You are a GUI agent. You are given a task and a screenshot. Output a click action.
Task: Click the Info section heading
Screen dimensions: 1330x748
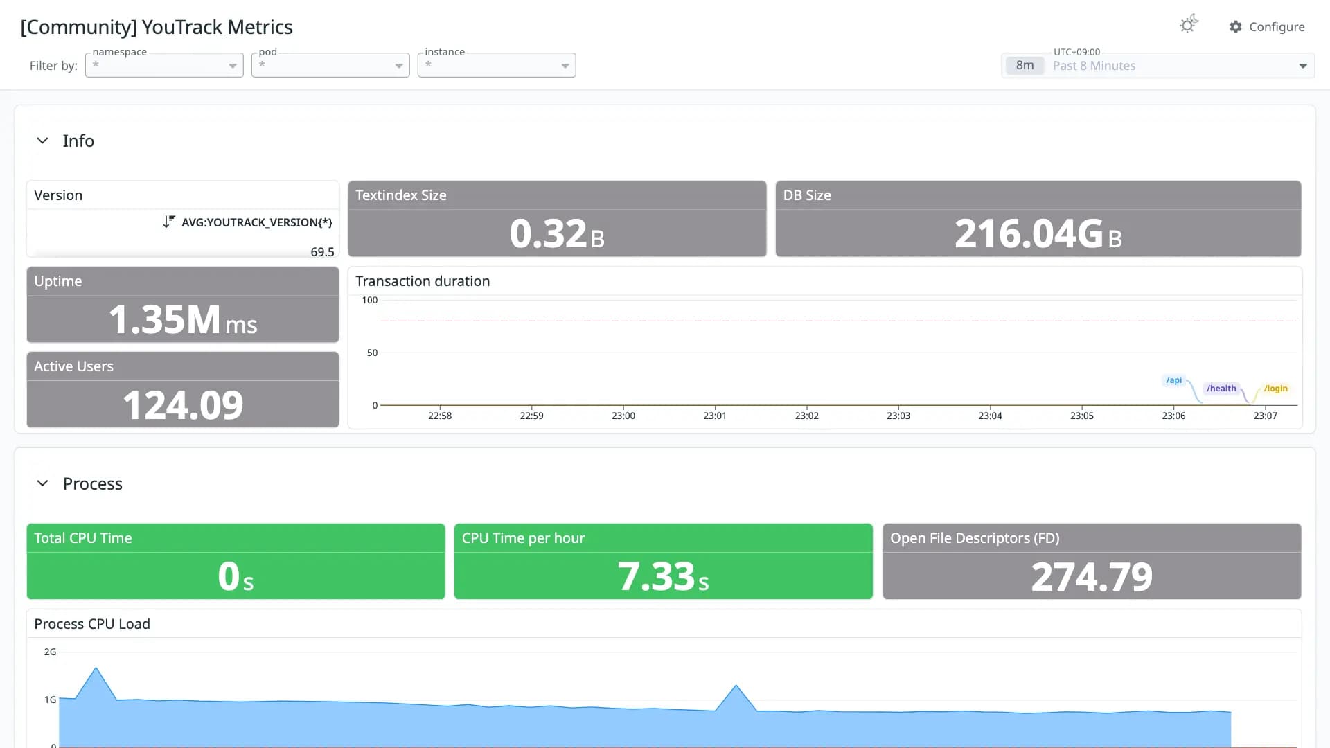[78, 141]
